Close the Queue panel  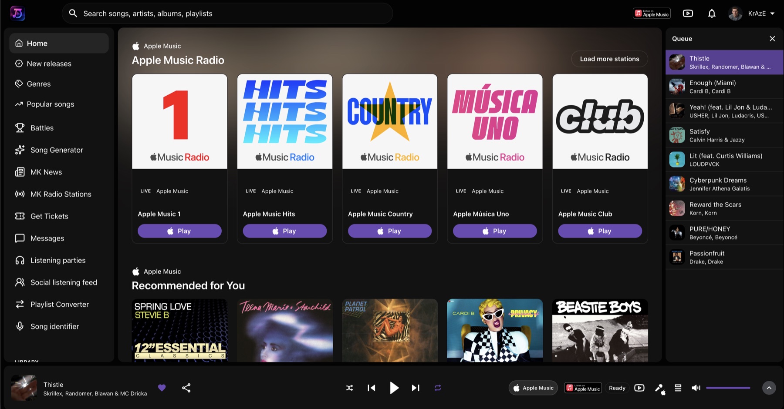[x=772, y=39]
